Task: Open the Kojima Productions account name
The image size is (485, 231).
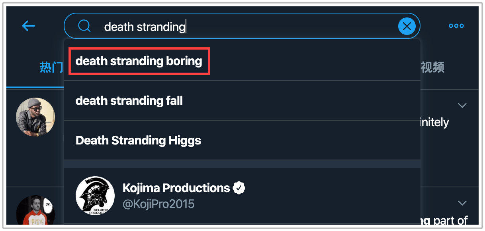Action: pyautogui.click(x=176, y=188)
